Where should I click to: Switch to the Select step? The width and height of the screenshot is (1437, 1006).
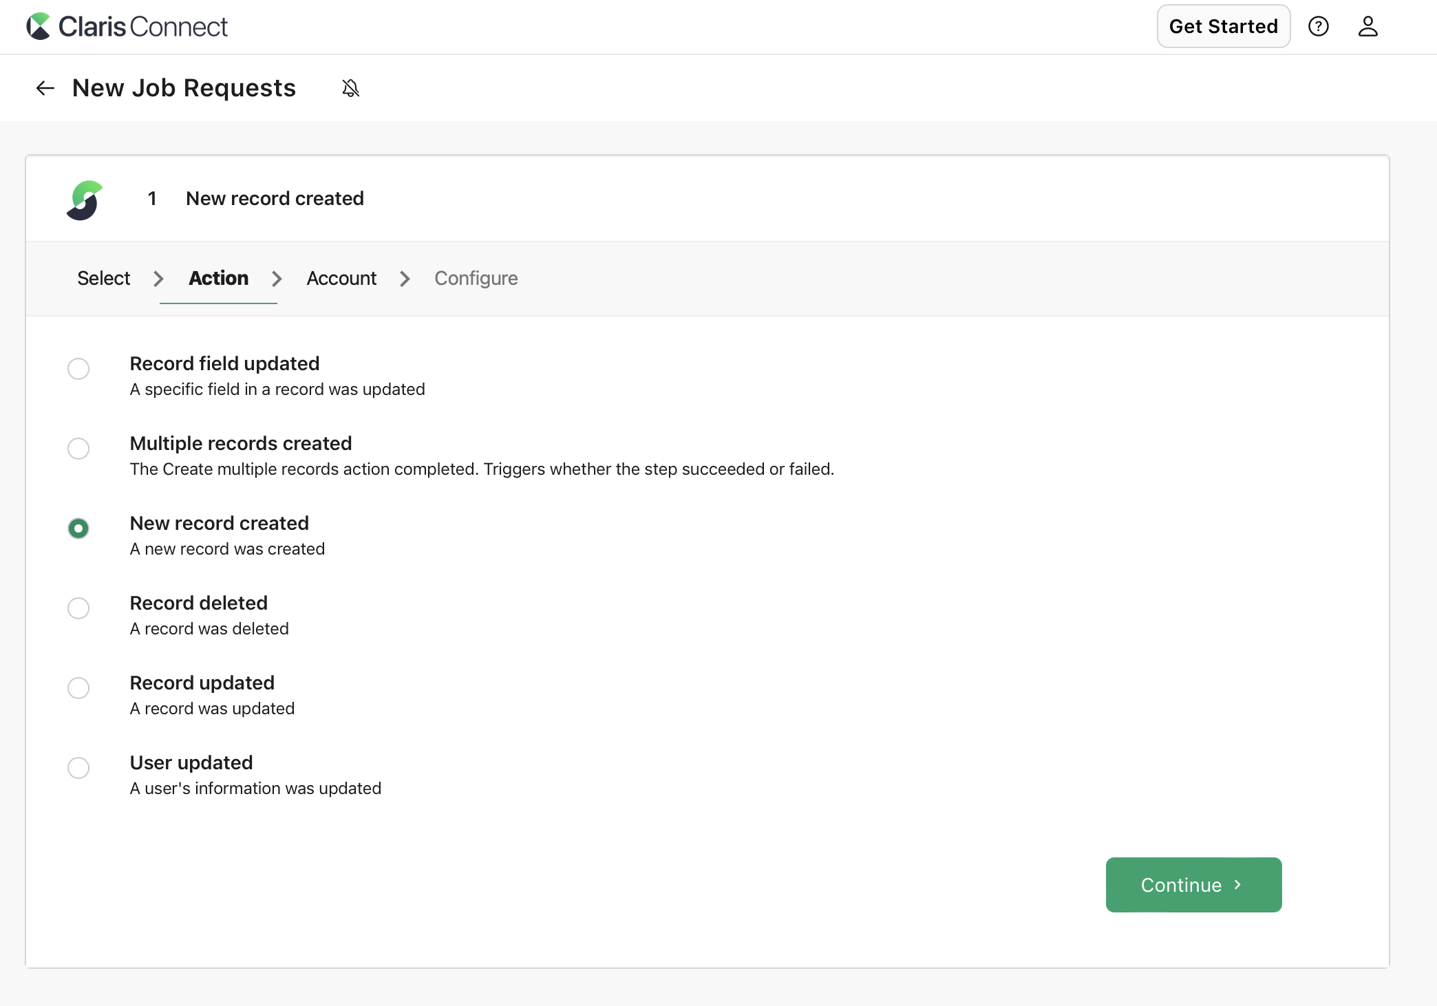(x=103, y=278)
